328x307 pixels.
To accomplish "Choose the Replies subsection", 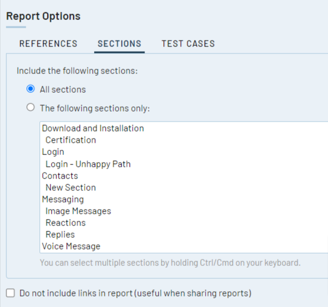I will (x=184, y=234).
